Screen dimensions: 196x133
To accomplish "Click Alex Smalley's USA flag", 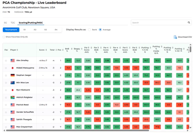I will [13, 61].
